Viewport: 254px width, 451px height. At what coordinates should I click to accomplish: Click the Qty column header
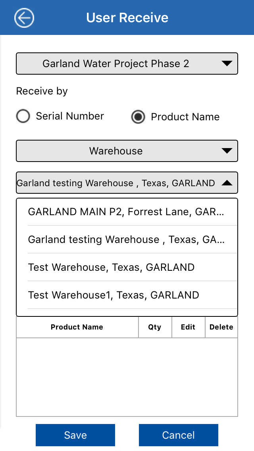[155, 327]
